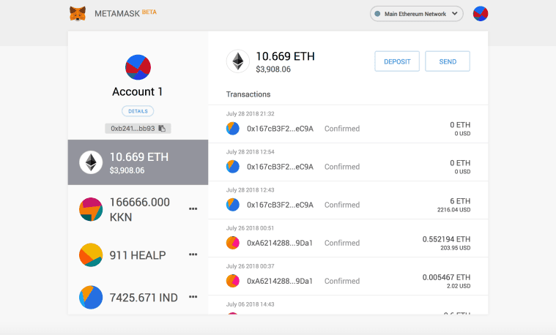The width and height of the screenshot is (556, 335).
Task: Open the 0.552194 ETH transaction
Action: [348, 238]
